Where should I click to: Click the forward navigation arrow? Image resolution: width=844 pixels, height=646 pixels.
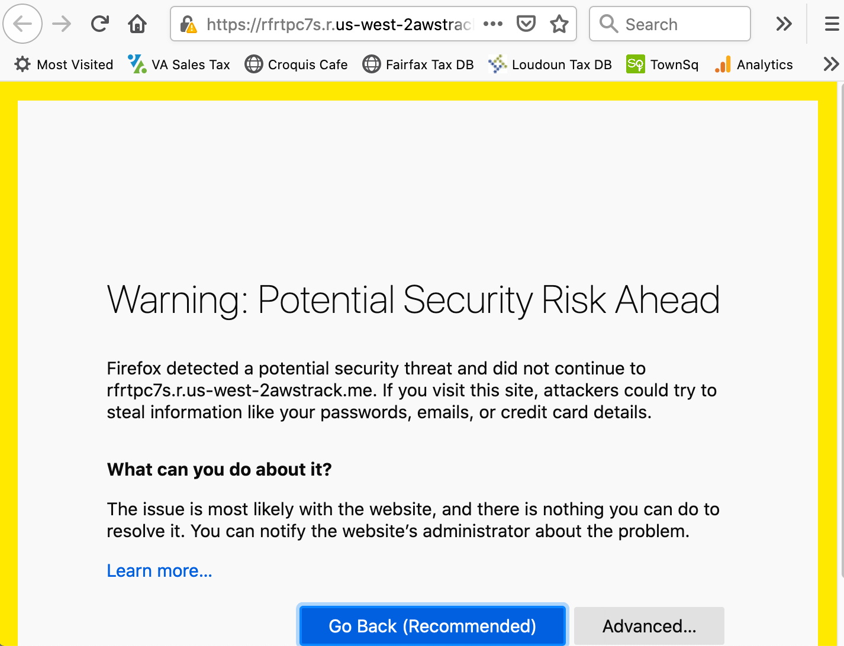(x=60, y=24)
